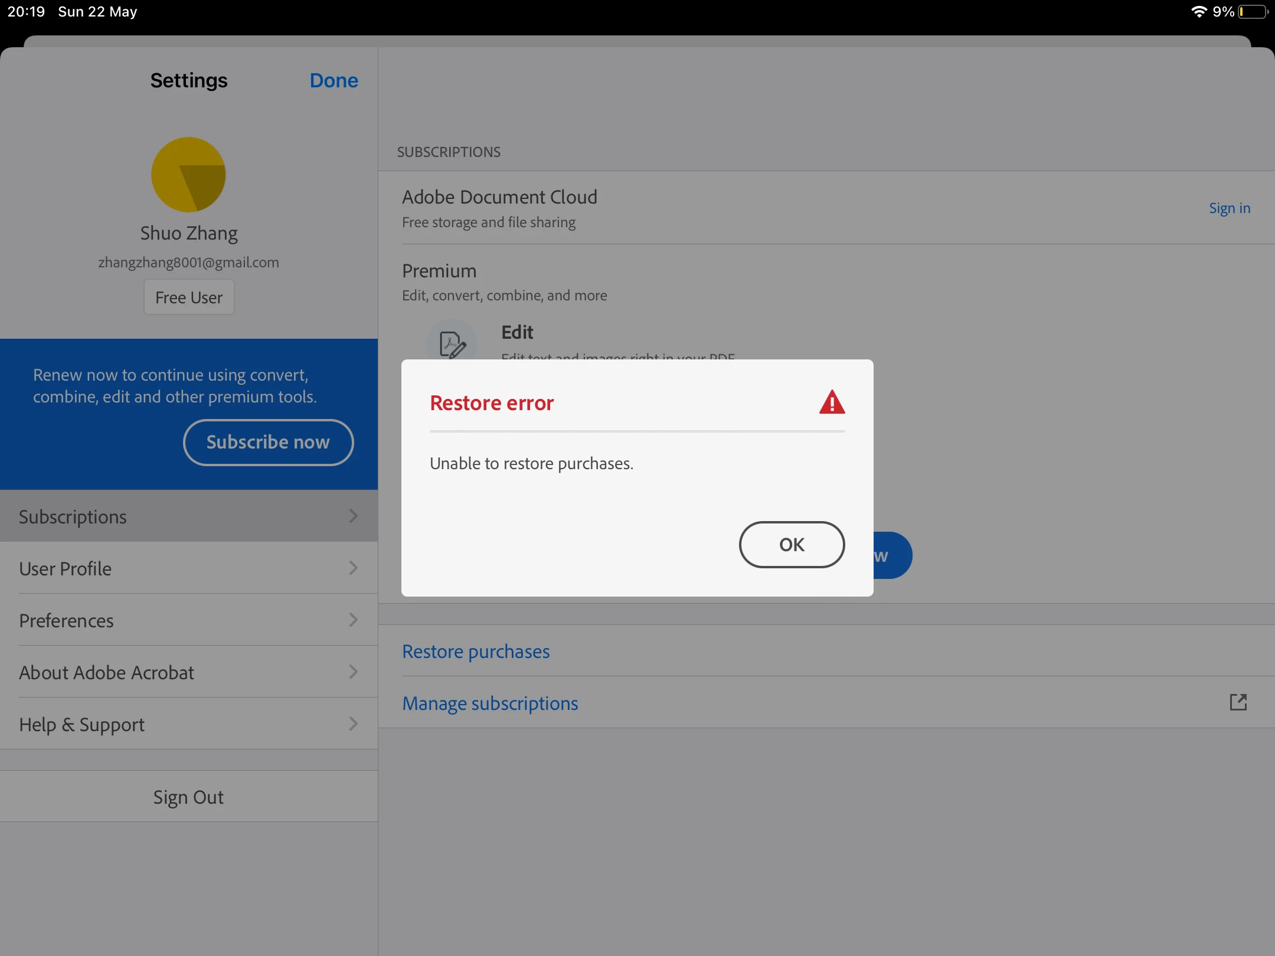Tap Sign Out

click(188, 797)
